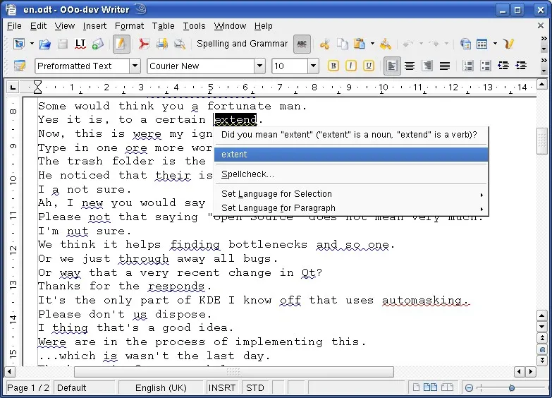This screenshot has width=552, height=398.
Task: Expand Set Language for Paragraph submenu
Action: pyautogui.click(x=351, y=208)
